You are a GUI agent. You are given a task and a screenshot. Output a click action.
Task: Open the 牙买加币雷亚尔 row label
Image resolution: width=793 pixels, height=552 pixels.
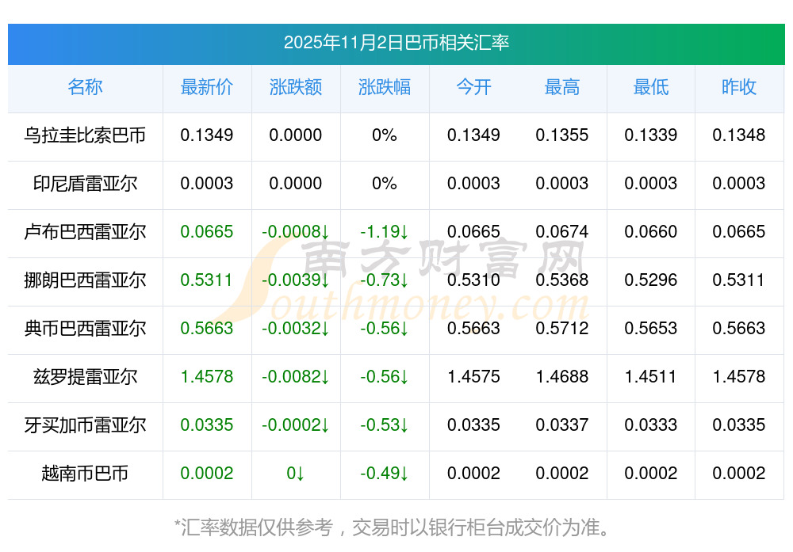click(x=85, y=425)
